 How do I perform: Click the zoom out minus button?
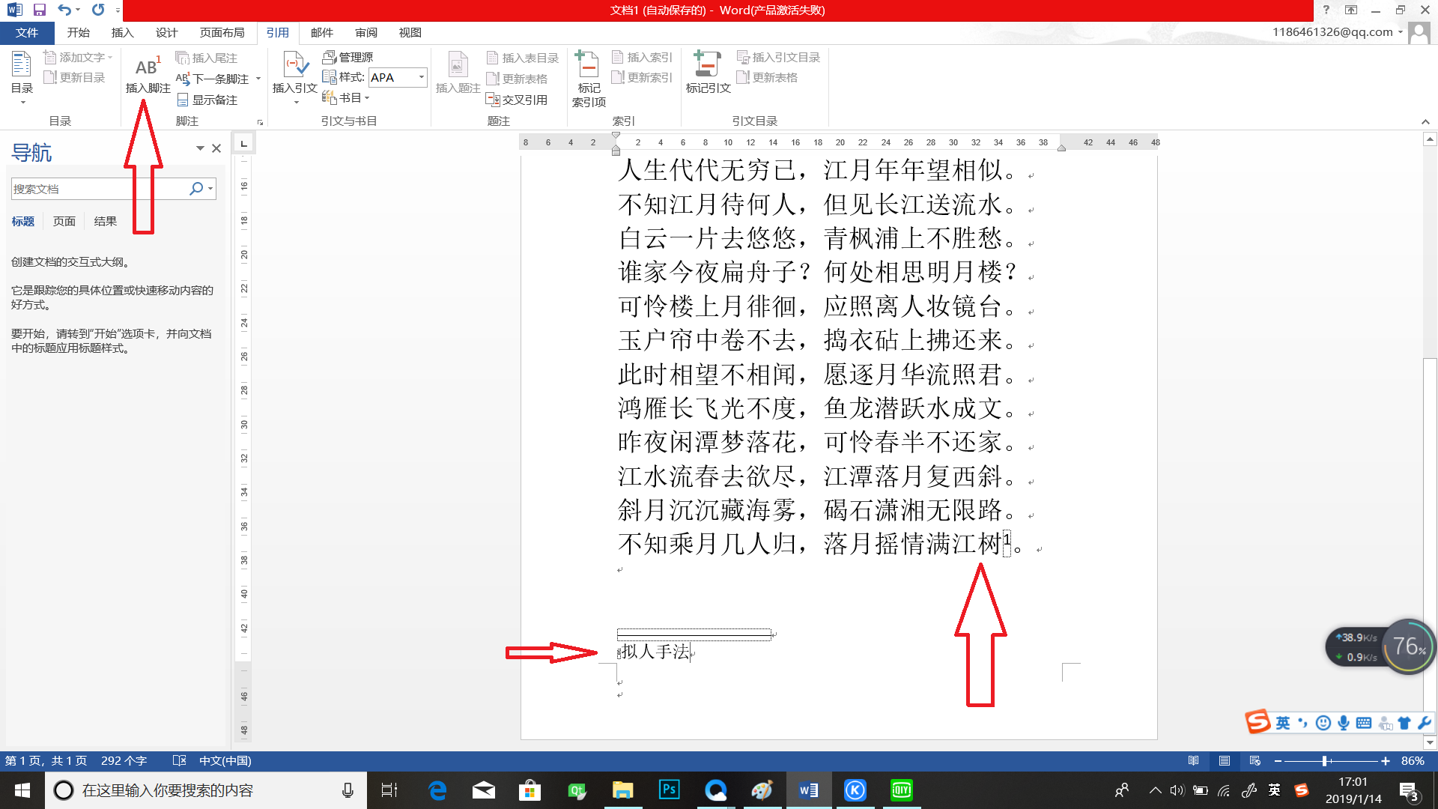(1278, 760)
